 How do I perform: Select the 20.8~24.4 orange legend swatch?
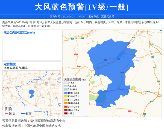66,103
